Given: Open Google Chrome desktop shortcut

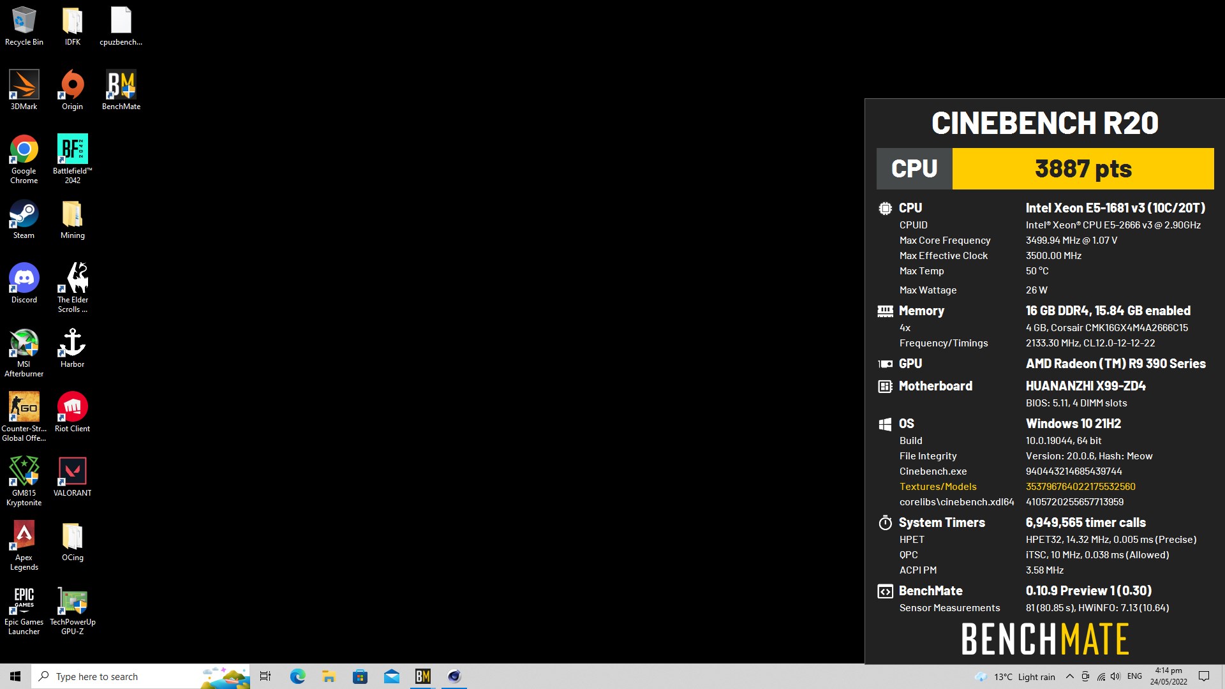Looking at the screenshot, I should [x=24, y=159].
